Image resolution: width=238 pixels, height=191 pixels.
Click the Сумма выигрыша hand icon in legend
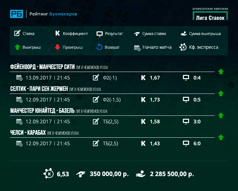tap(184, 33)
